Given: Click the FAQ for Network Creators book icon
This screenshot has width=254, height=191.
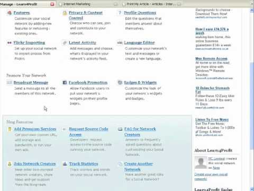Looking at the screenshot, I should click(120, 129).
